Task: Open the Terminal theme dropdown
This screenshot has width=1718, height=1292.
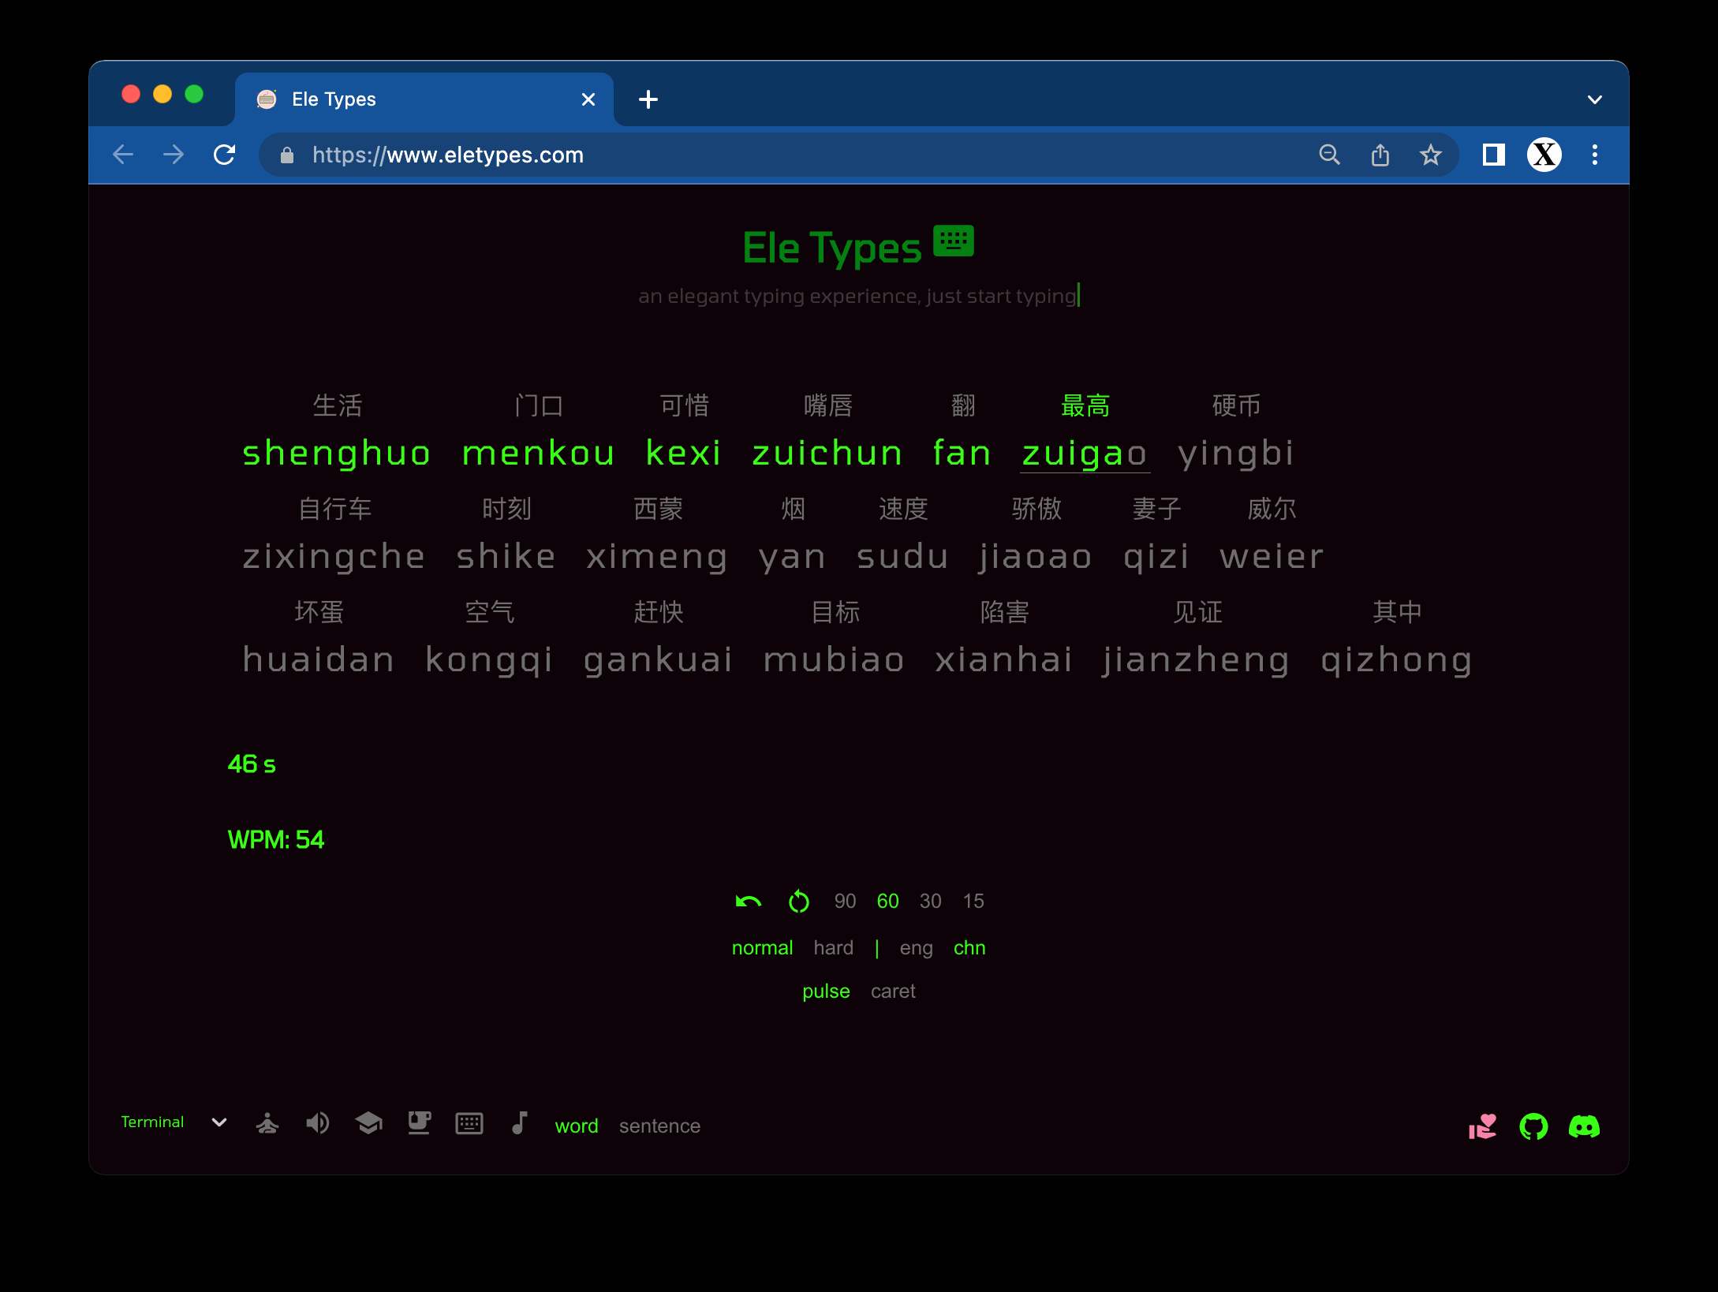Action: (x=174, y=1122)
